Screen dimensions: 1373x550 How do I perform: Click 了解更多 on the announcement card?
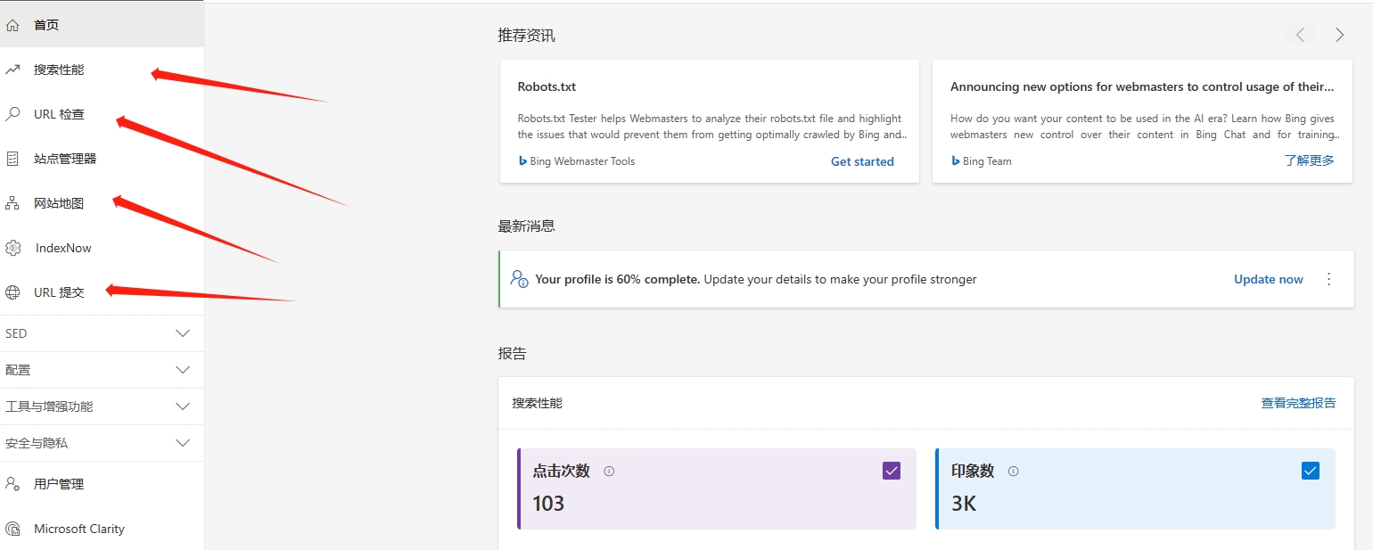(1310, 161)
